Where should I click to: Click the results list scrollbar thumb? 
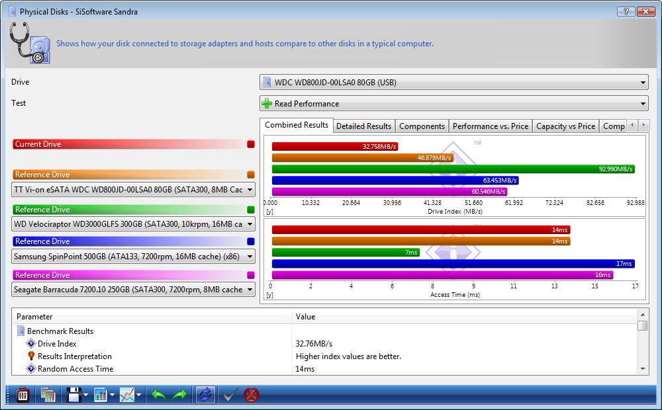(x=643, y=325)
